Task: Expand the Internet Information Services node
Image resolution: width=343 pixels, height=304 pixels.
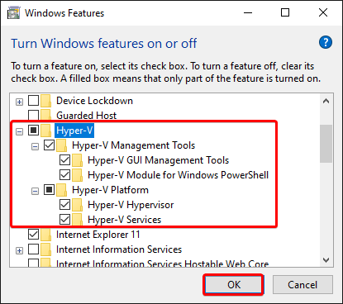Action: (19, 251)
